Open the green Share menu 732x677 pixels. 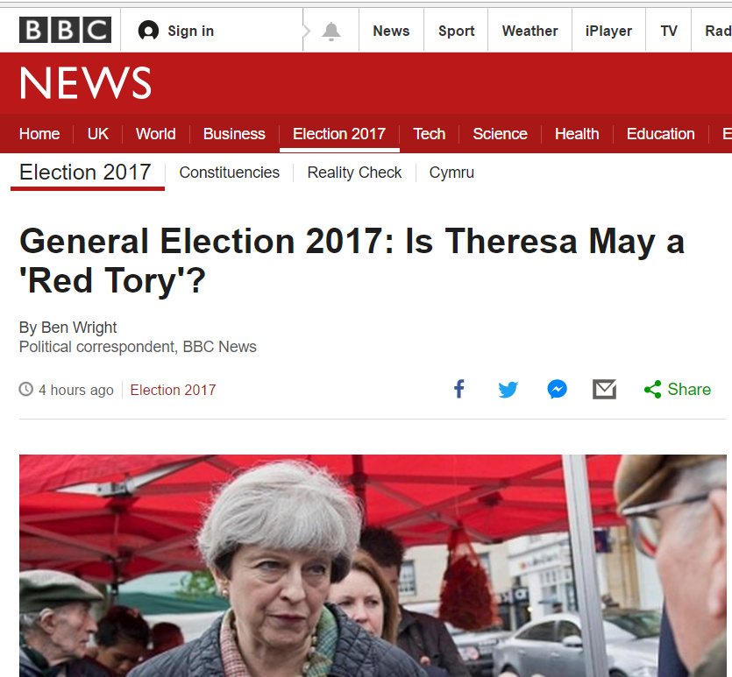tap(677, 390)
